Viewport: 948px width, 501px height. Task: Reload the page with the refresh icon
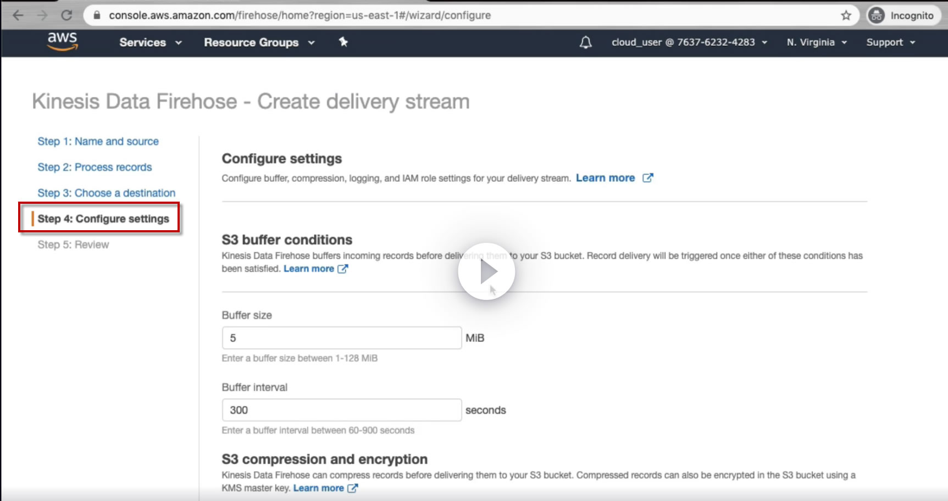pos(66,15)
